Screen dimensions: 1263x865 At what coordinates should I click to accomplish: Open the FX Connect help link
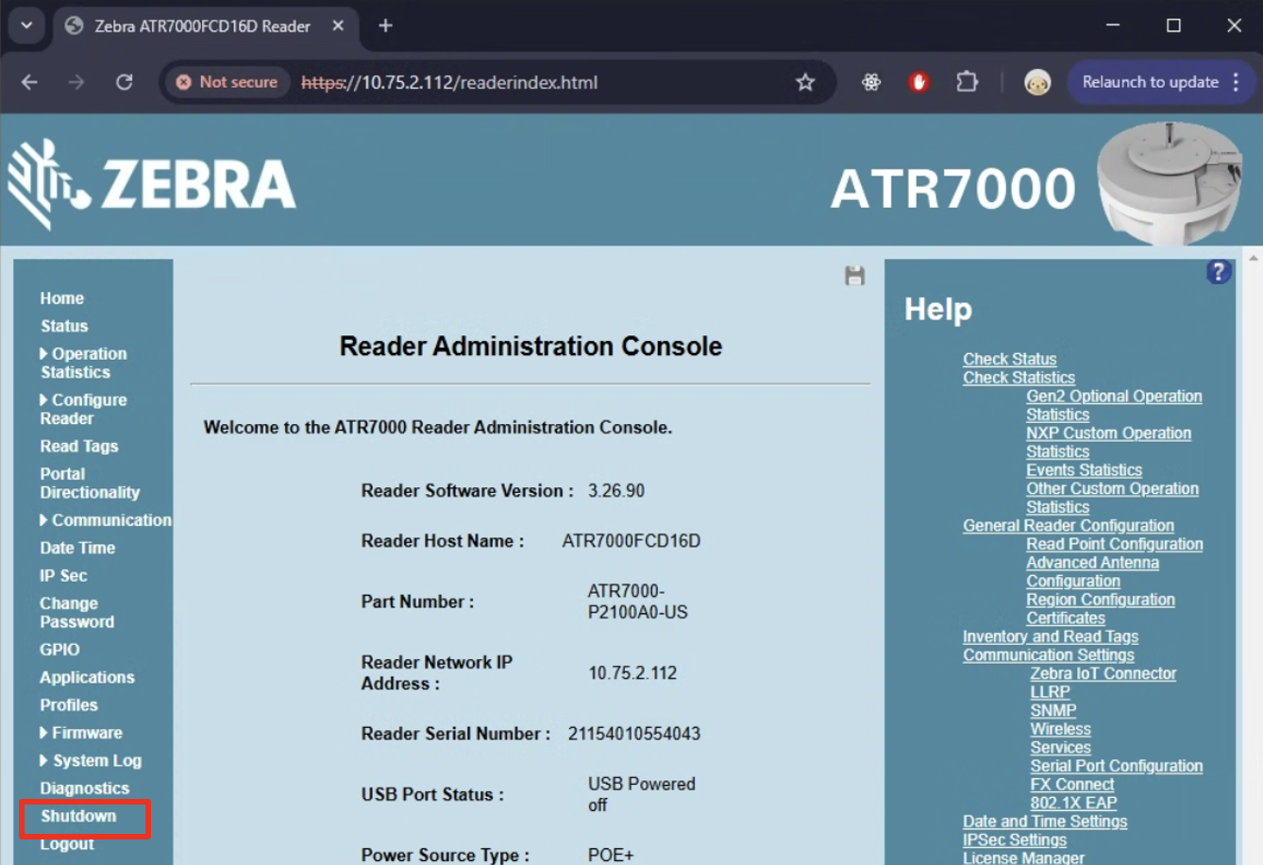coord(1072,785)
